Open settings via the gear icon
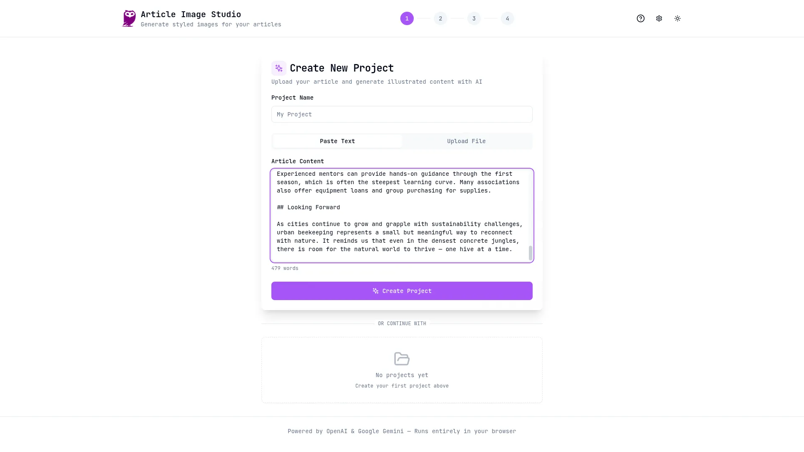The height and width of the screenshot is (452, 804). 659,18
